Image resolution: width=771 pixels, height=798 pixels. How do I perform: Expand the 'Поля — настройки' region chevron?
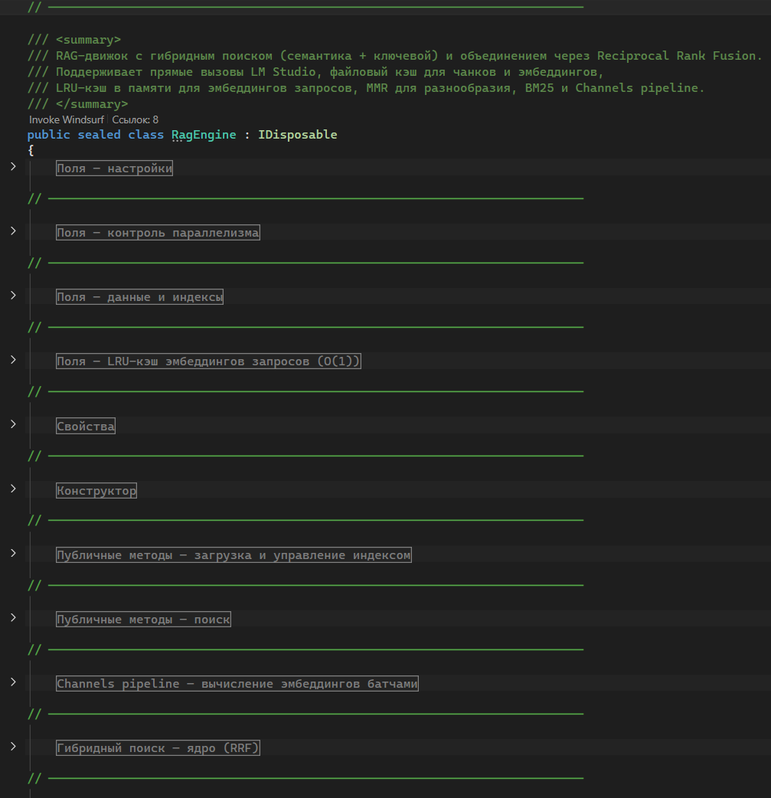[x=13, y=166]
